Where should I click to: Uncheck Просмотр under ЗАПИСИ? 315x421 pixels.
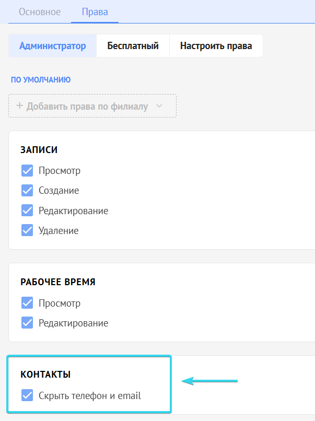27,170
